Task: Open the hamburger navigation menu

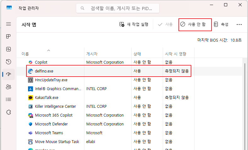Action: click(x=8, y=24)
